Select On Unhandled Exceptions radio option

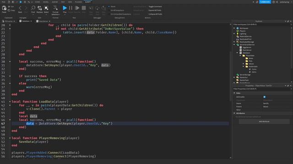[109, 14]
